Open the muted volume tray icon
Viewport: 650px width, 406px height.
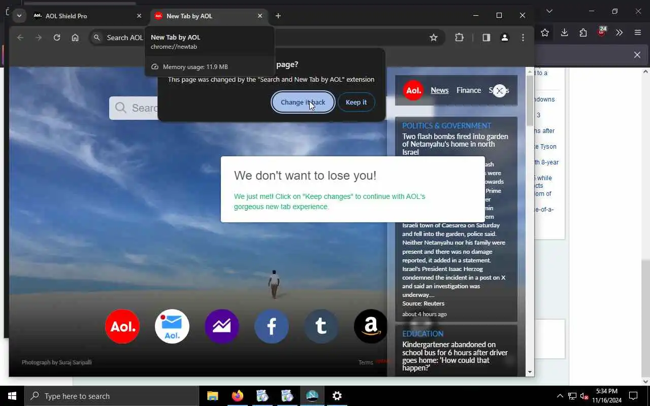coord(584,396)
